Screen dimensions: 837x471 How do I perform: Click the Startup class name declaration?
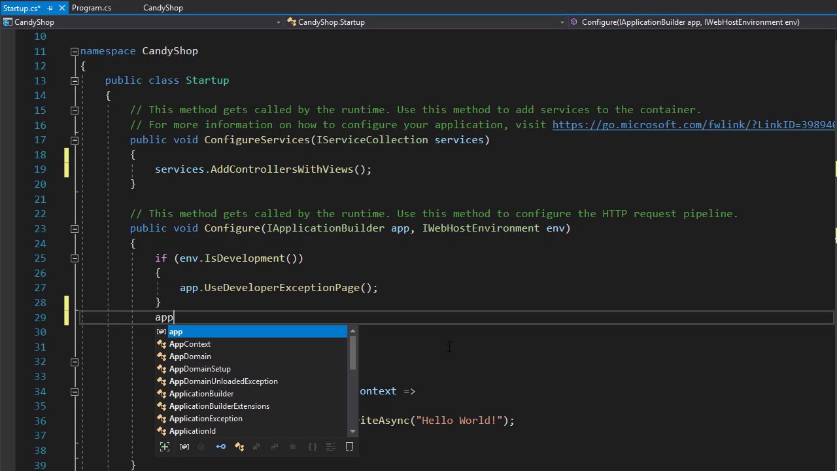[207, 80]
